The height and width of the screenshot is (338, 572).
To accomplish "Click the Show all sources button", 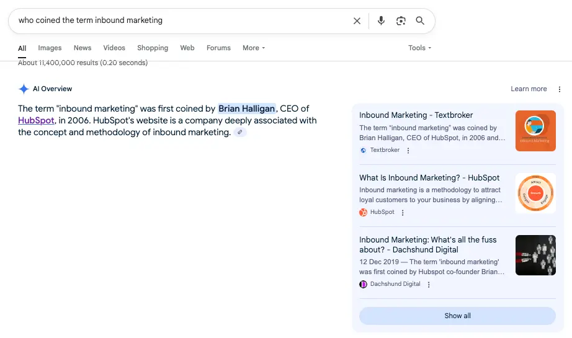I will click(457, 316).
